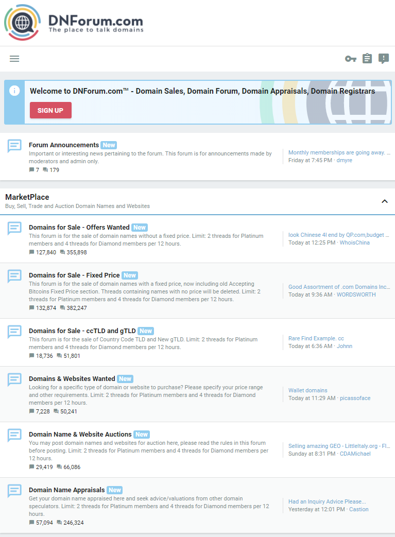Open the What's New speech bubble icon

tap(384, 59)
